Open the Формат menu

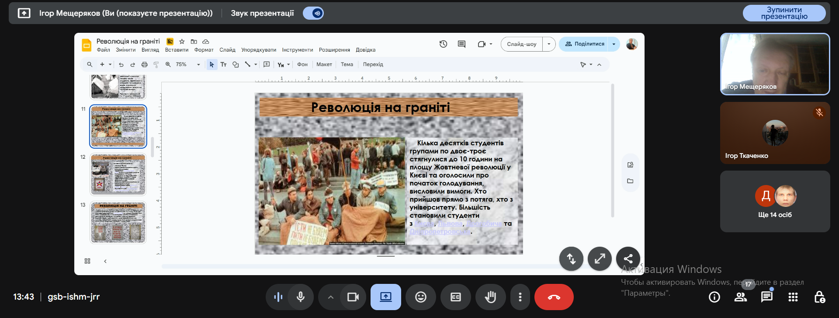pyautogui.click(x=204, y=50)
